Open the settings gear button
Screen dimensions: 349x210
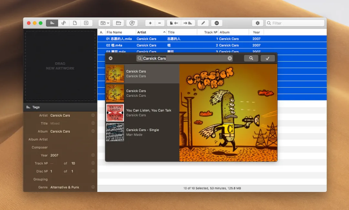point(258,23)
